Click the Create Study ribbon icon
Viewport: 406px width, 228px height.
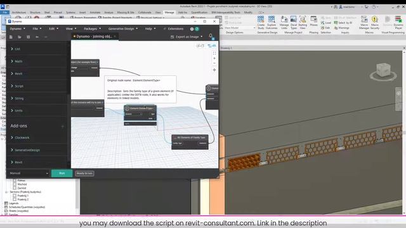261,22
